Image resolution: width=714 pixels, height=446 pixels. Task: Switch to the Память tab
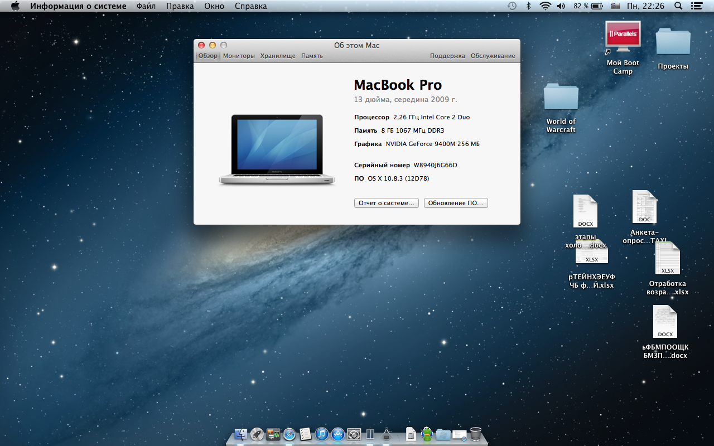312,56
